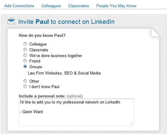167x134 pixels.
Task: Open the Colleagues tab
Action: pyautogui.click(x=51, y=6)
